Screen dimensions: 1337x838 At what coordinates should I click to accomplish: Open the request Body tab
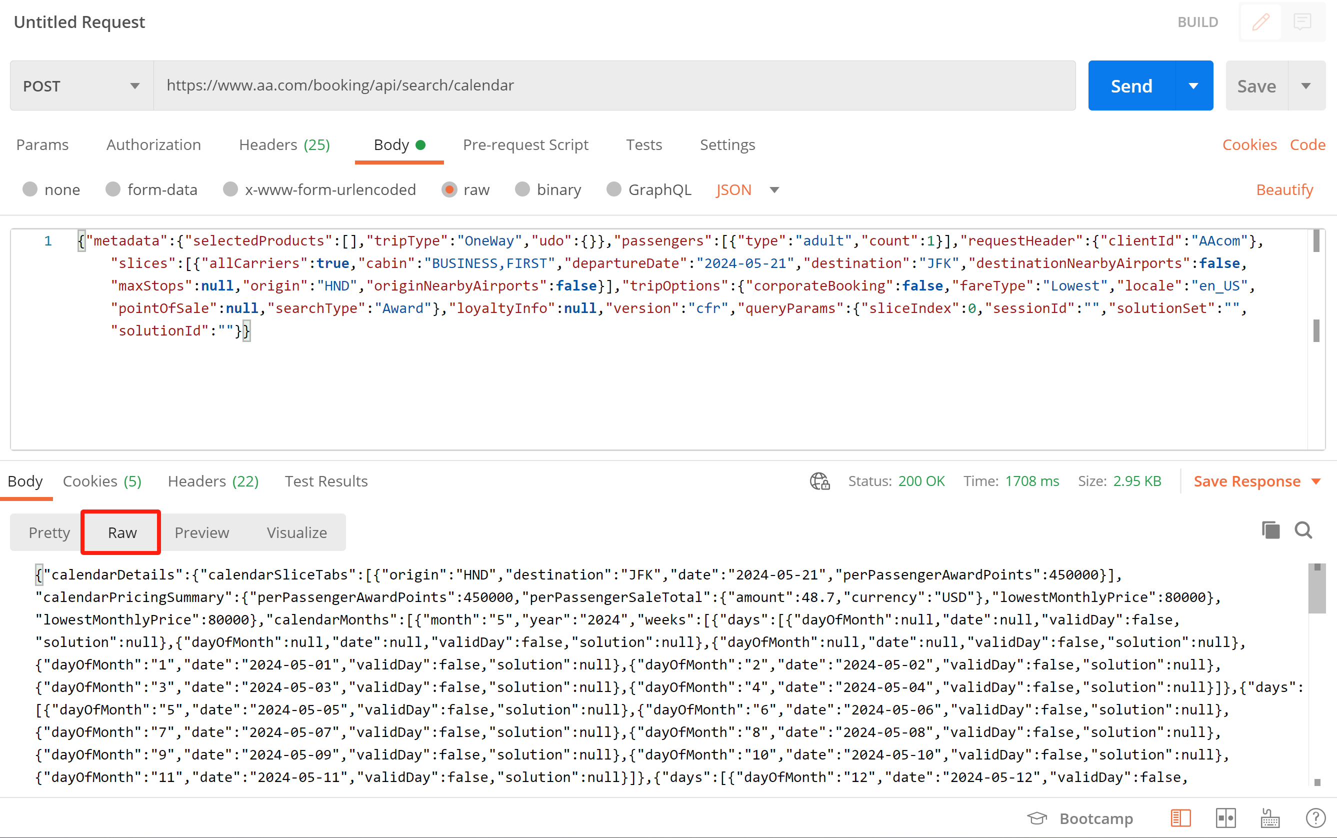coord(399,144)
